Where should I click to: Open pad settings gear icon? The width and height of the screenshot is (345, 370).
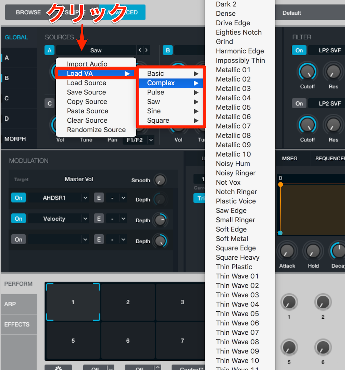tap(58, 368)
